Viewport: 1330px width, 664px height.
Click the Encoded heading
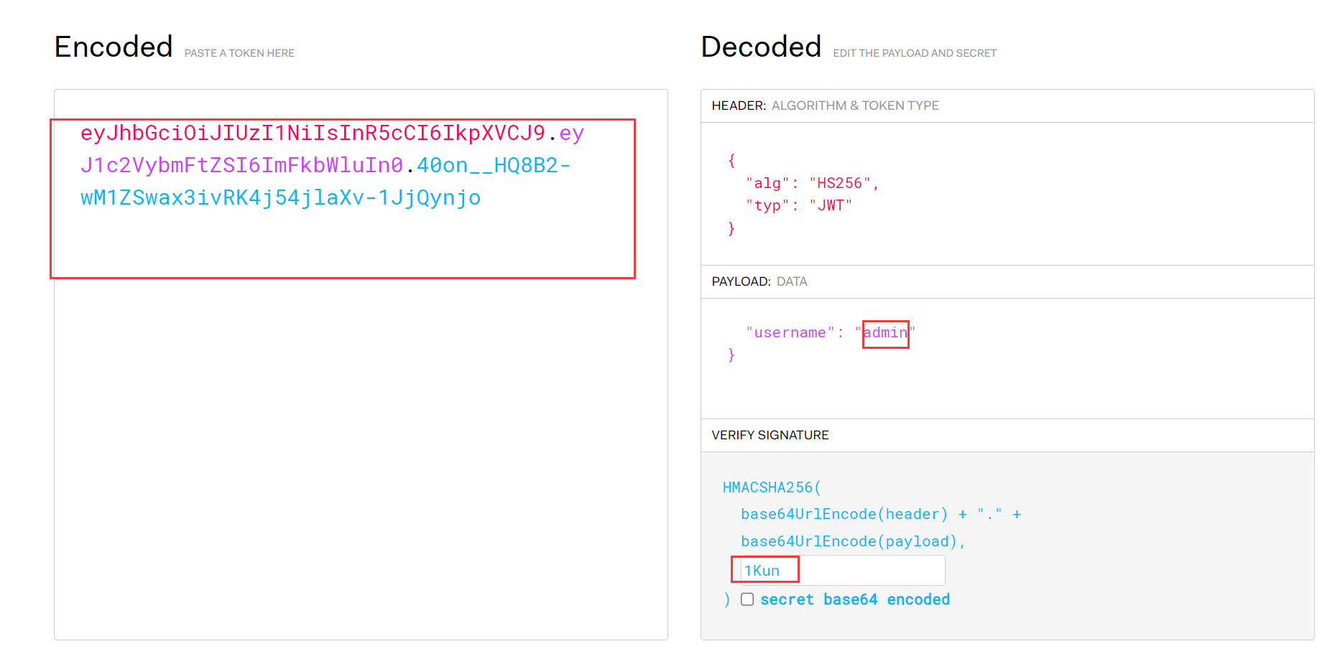(x=114, y=47)
